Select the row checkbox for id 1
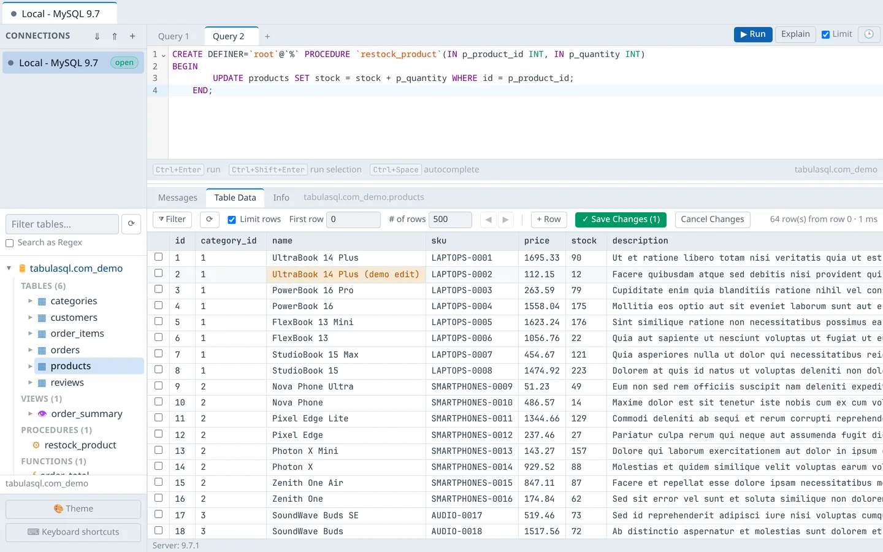The width and height of the screenshot is (883, 552). point(159,257)
